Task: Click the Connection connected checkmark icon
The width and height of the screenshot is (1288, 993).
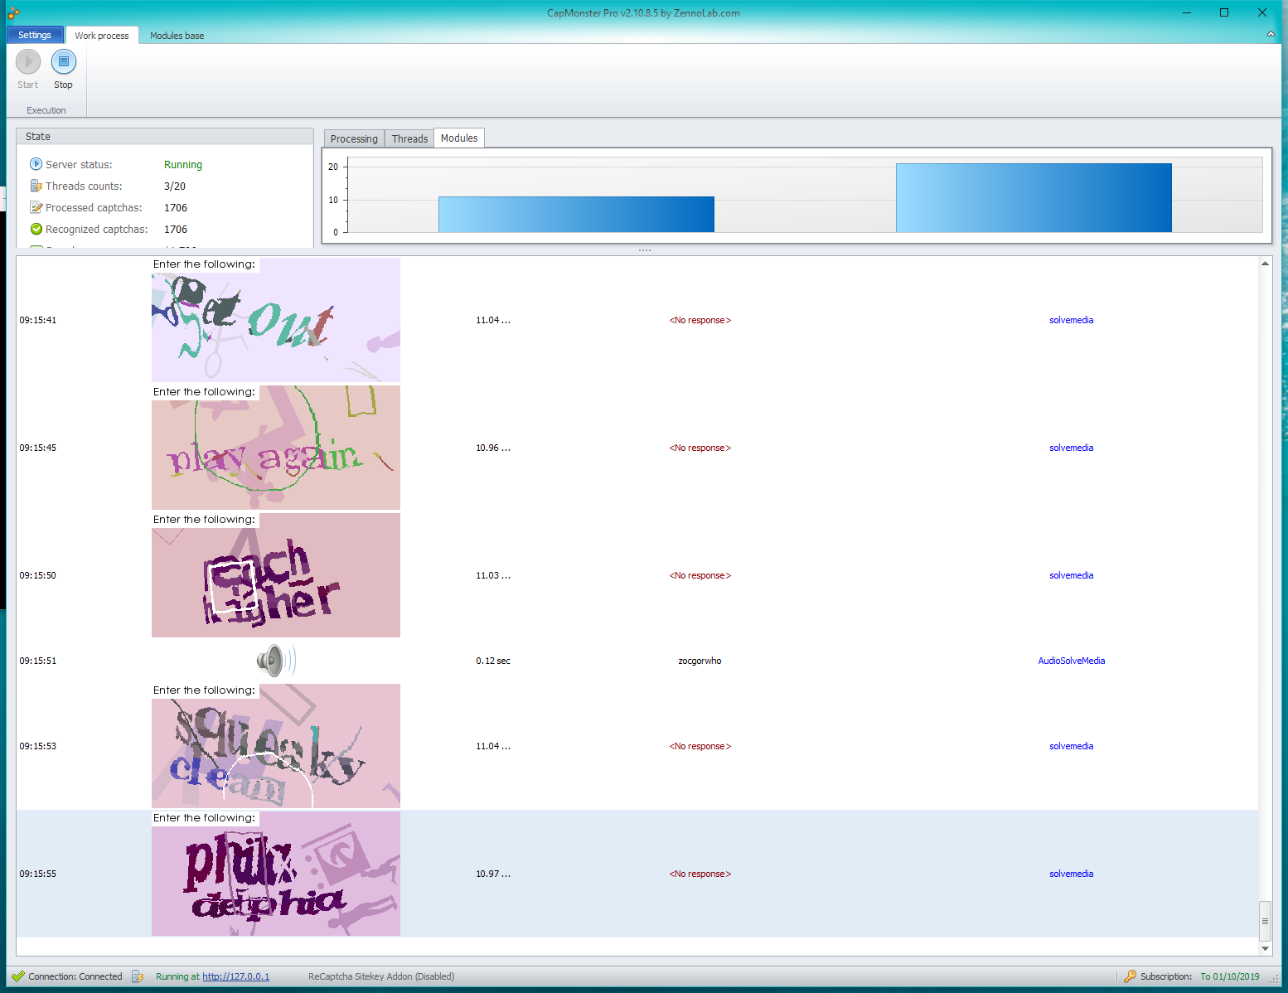Action: (18, 976)
